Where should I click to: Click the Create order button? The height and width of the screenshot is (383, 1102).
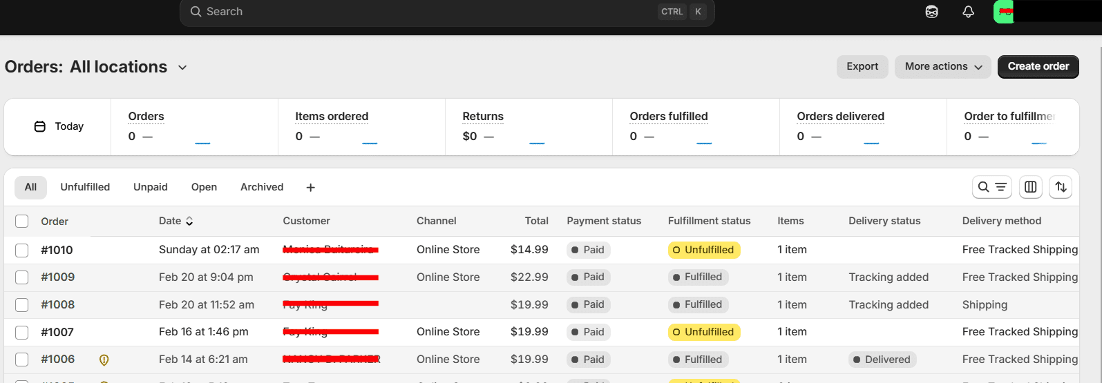1038,66
